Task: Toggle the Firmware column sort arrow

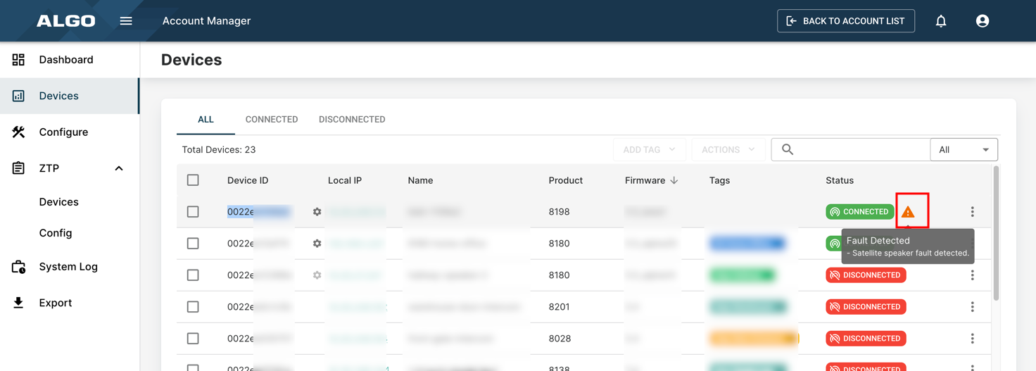Action: click(x=674, y=180)
